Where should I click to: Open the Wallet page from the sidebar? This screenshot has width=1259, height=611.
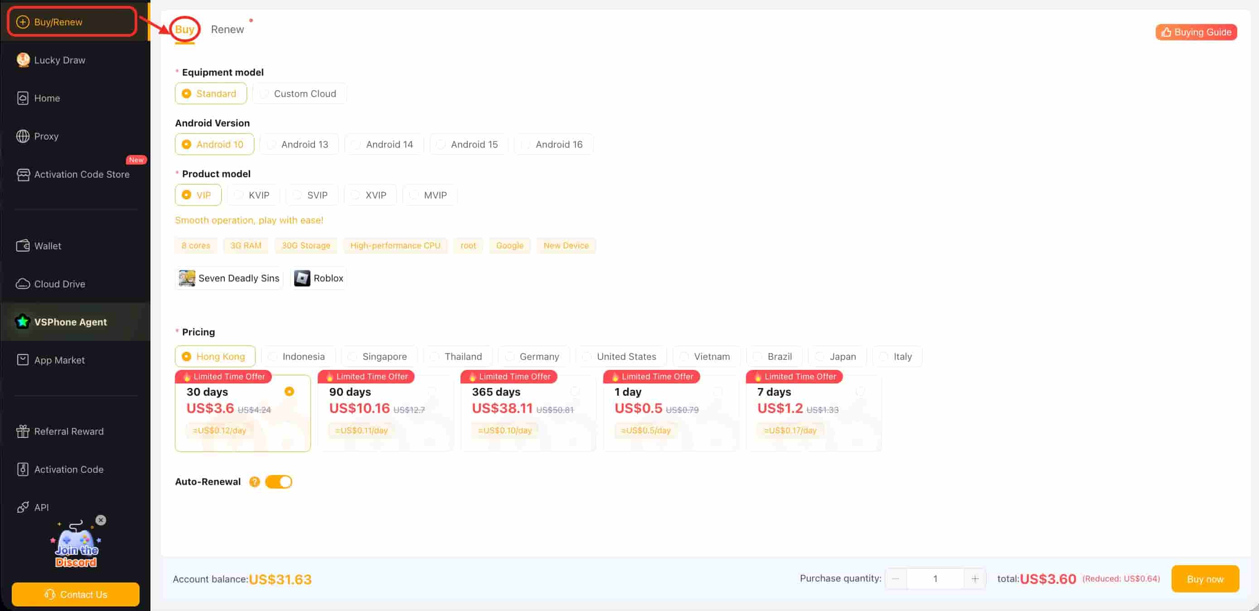48,246
